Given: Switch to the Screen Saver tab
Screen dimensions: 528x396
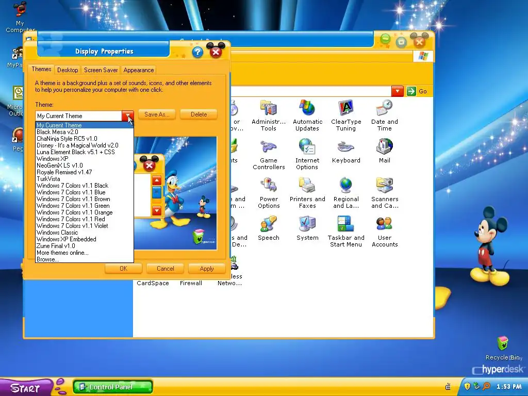Looking at the screenshot, I should click(101, 70).
